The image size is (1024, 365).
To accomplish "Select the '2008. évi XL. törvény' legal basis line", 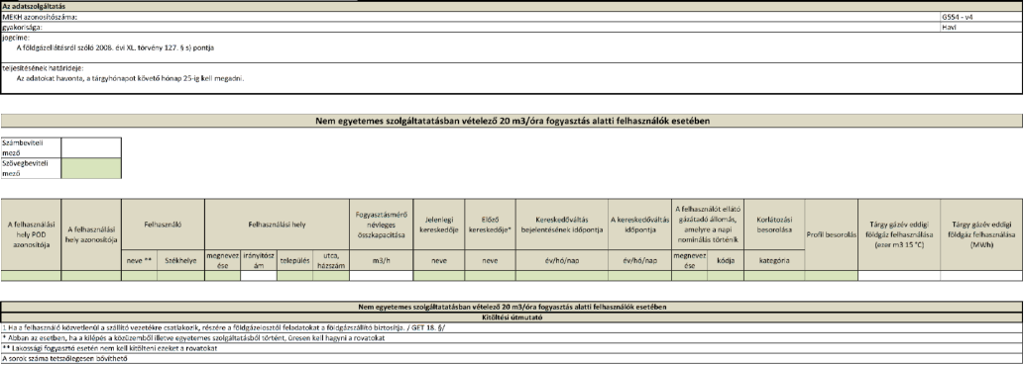I will tap(116, 47).
